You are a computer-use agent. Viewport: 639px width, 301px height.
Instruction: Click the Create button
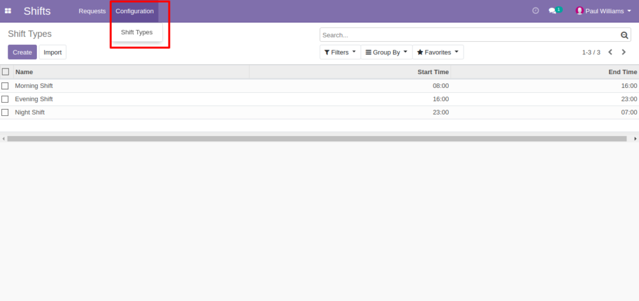coord(22,52)
